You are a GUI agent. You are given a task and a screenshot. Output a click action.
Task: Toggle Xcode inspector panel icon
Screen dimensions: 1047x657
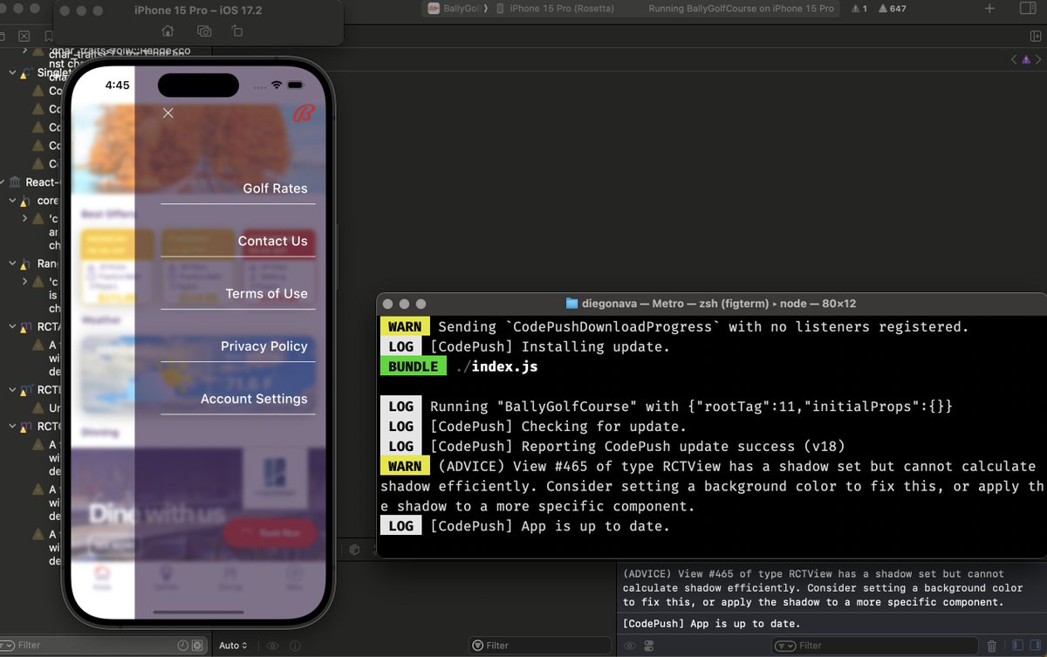coord(1029,9)
